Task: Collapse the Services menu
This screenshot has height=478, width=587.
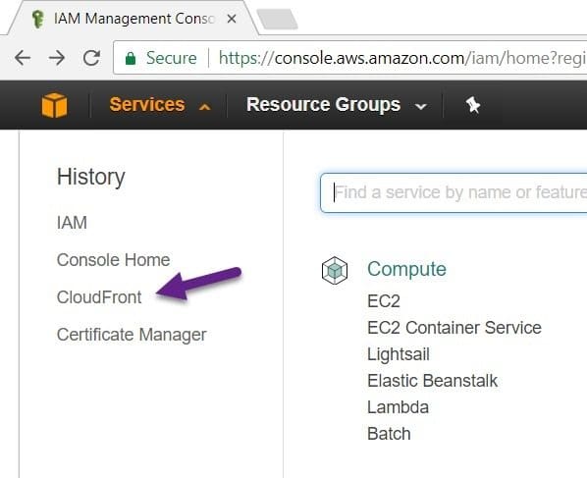Action: (159, 105)
